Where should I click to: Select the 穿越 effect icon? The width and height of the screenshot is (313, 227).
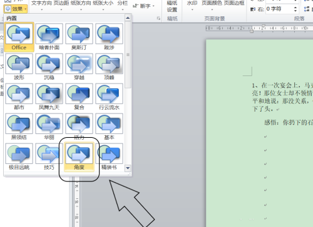tap(79, 67)
